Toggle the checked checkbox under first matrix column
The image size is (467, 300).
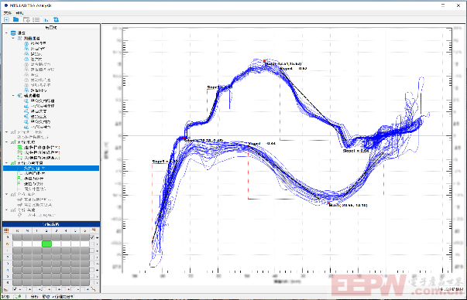(15, 289)
